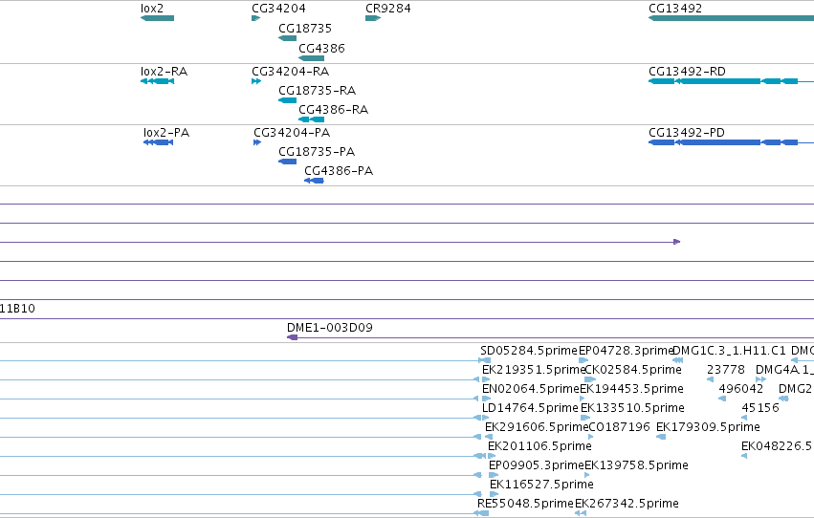The height and width of the screenshot is (518, 814).
Task: Open EST EK291606.5prime
Action: (537, 427)
